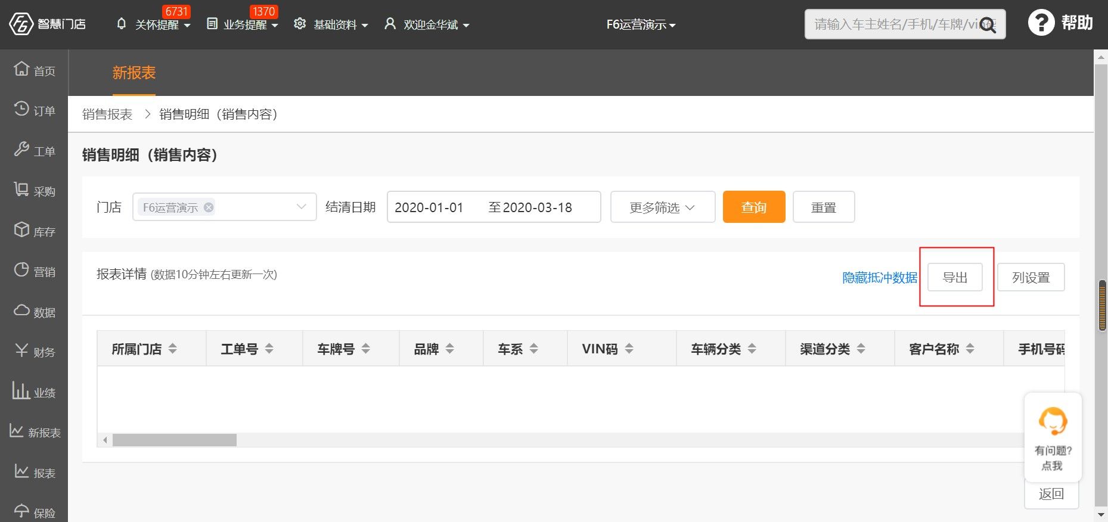
Task: Click page scrollbar up arrow
Action: (1101, 57)
